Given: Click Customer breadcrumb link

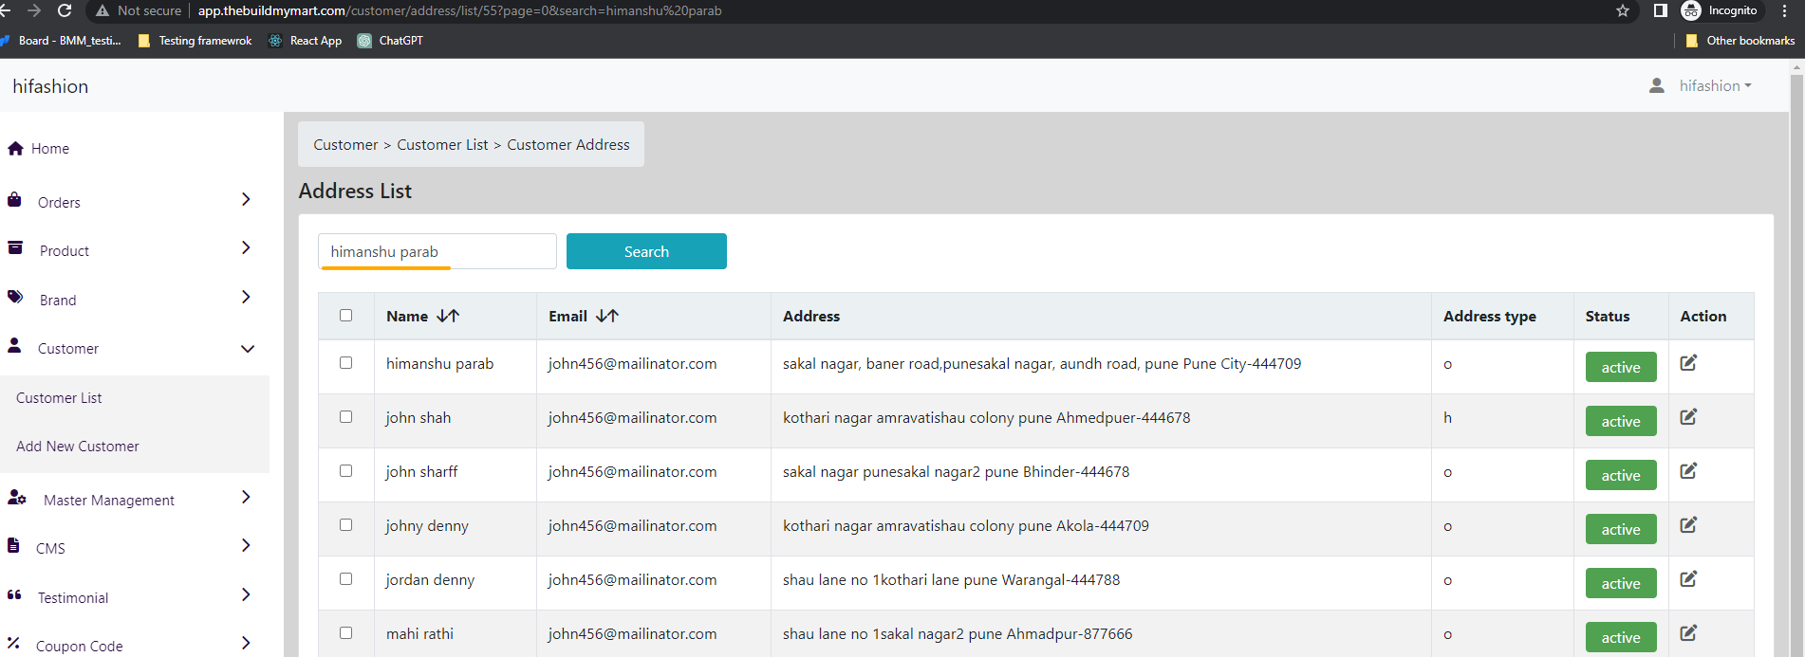Looking at the screenshot, I should (x=345, y=145).
